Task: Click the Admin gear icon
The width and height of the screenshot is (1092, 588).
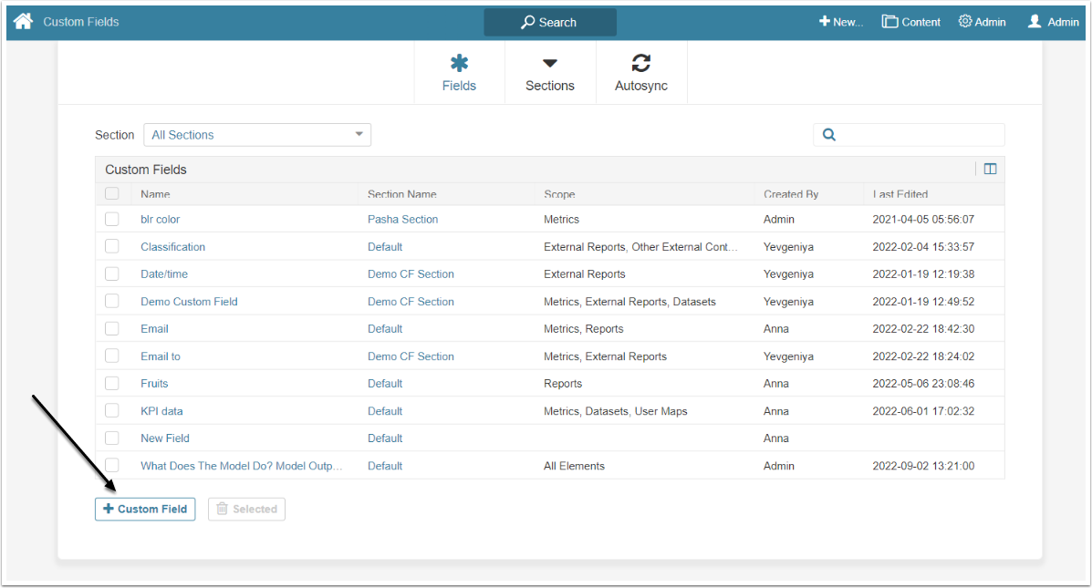Action: [964, 22]
